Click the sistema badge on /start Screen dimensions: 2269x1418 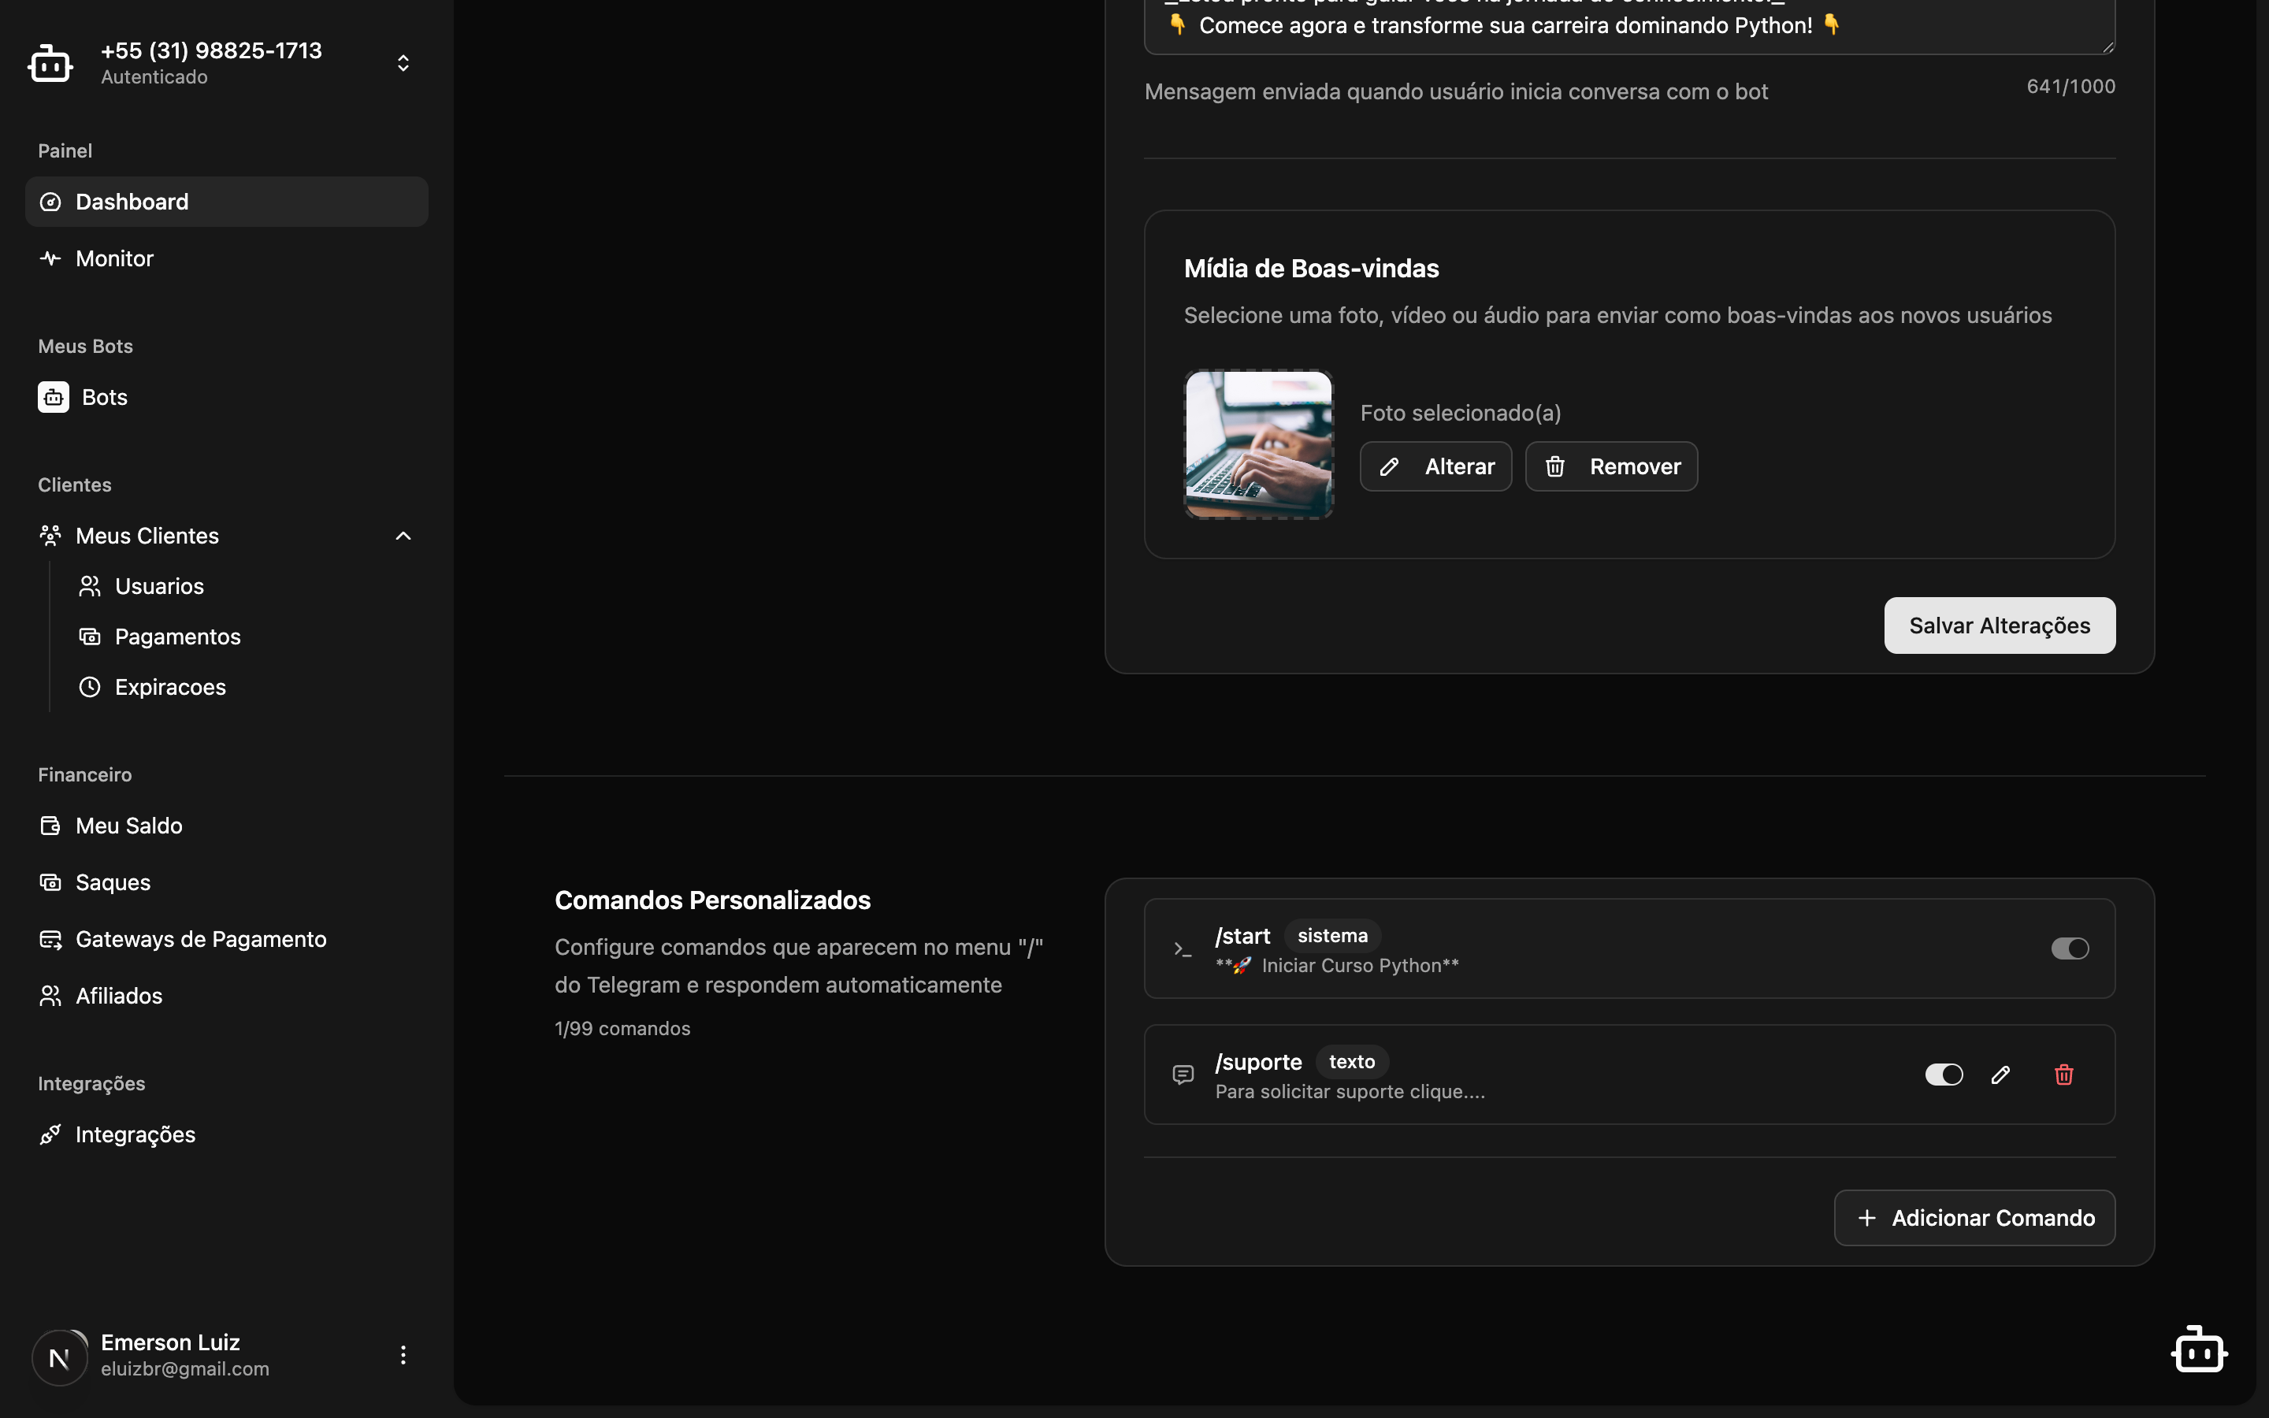pyautogui.click(x=1332, y=935)
